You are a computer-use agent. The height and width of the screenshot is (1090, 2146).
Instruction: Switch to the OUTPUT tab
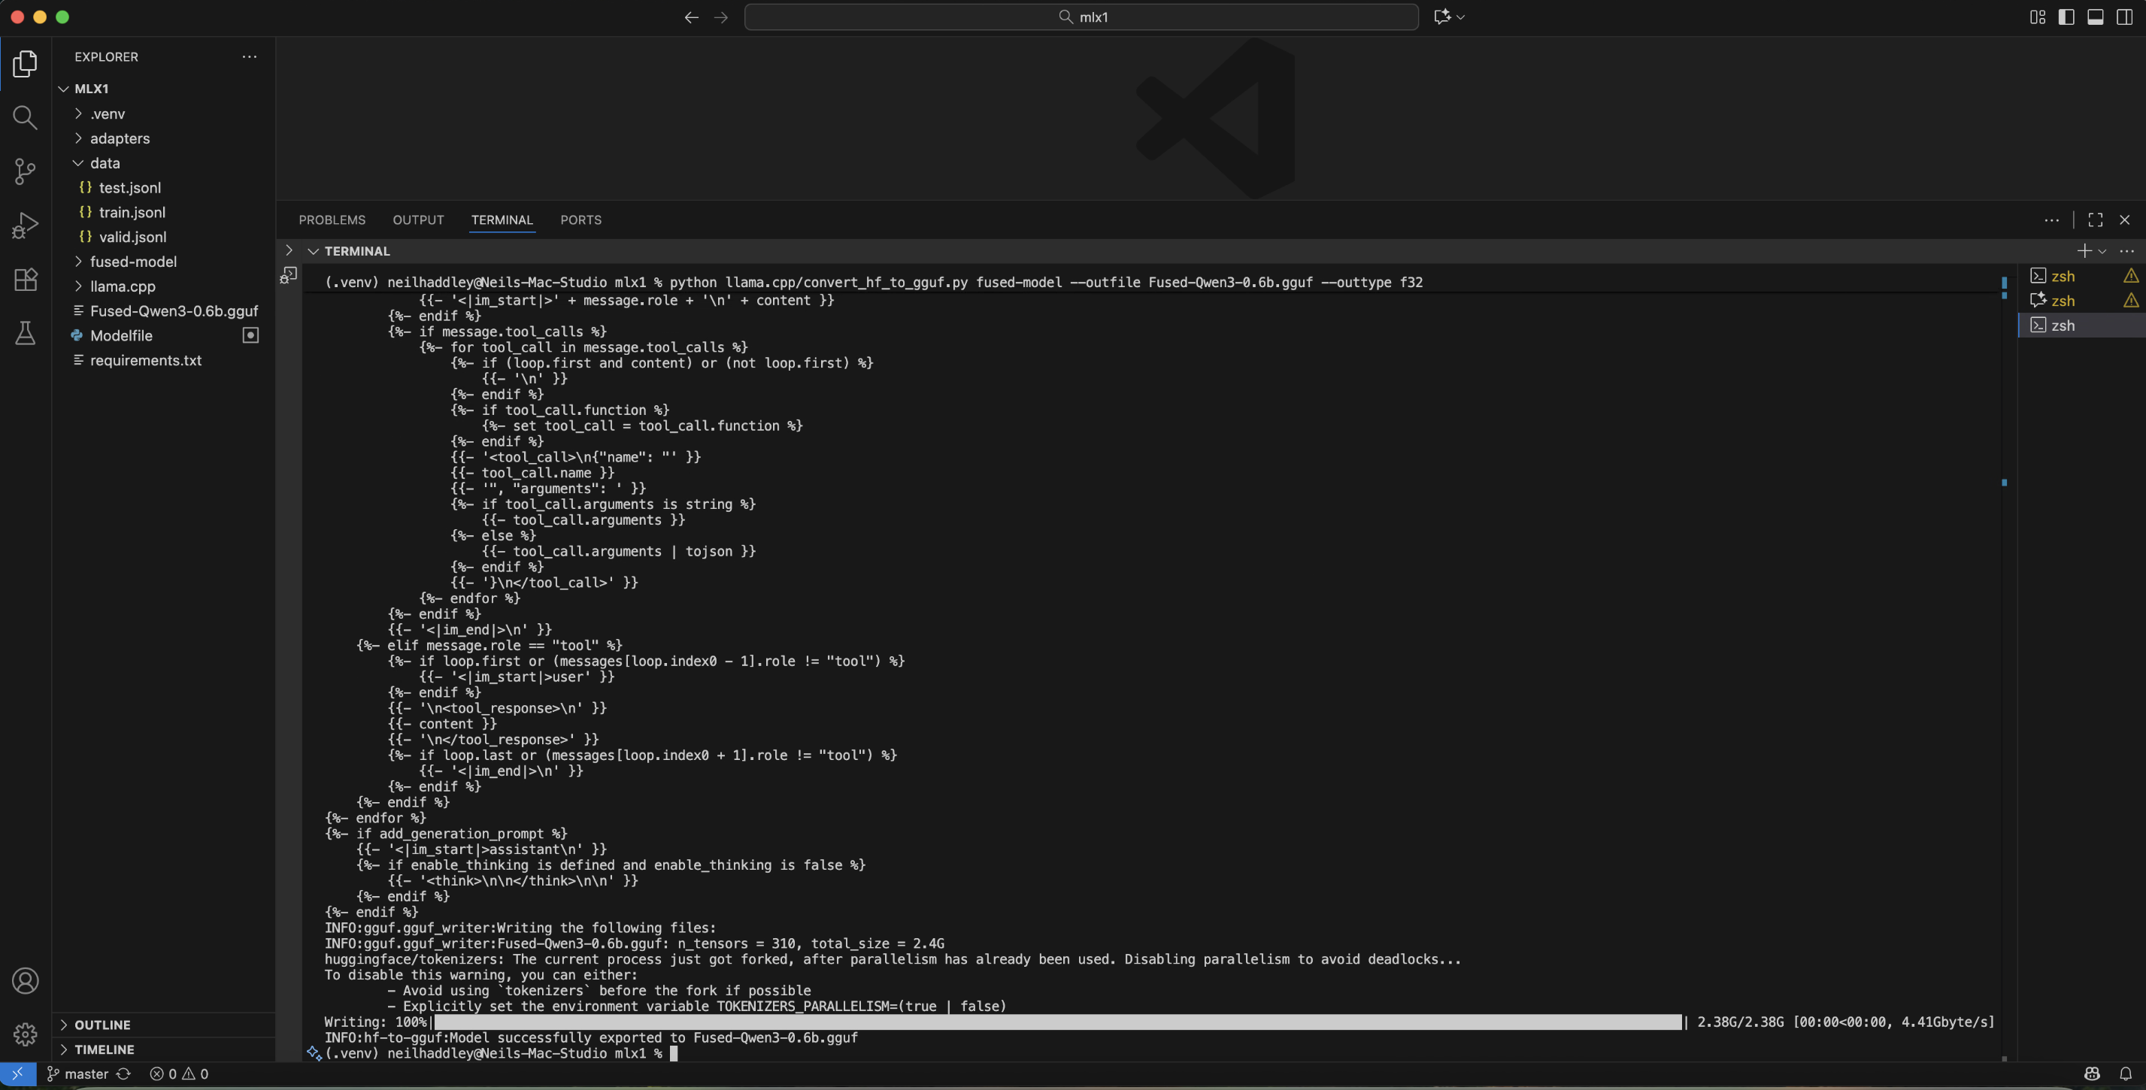click(417, 220)
